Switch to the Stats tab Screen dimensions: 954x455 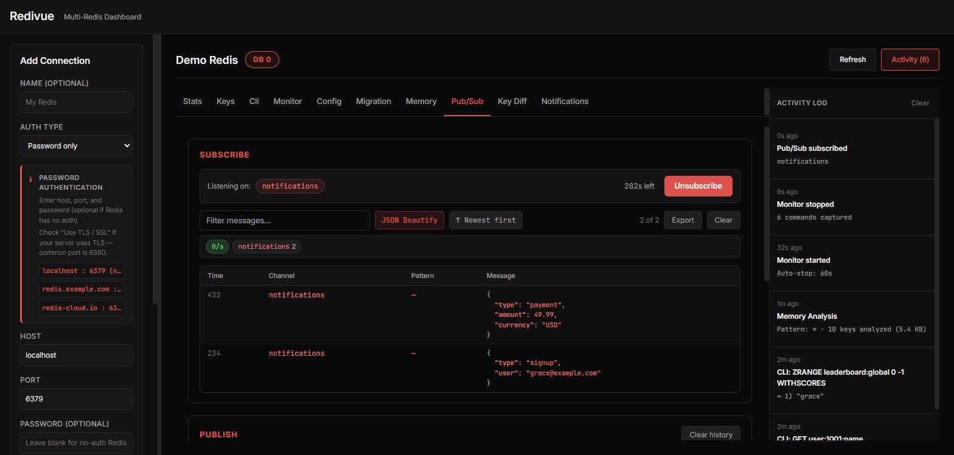click(x=192, y=102)
